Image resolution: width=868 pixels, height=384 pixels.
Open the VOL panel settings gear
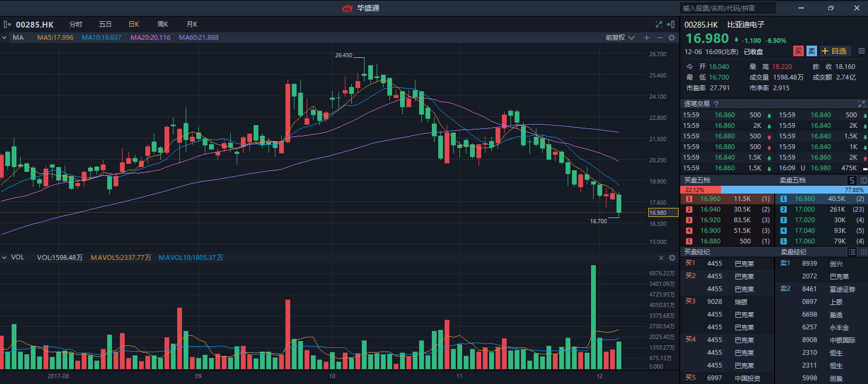pos(672,258)
